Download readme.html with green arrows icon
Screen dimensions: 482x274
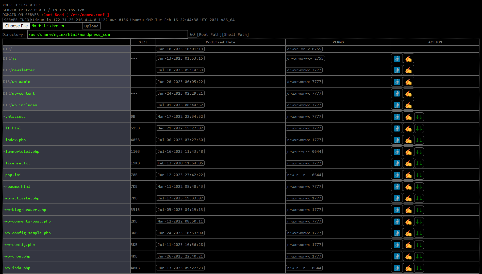tap(419, 187)
